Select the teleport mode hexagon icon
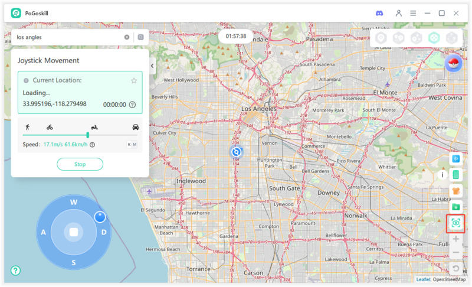 (x=381, y=38)
